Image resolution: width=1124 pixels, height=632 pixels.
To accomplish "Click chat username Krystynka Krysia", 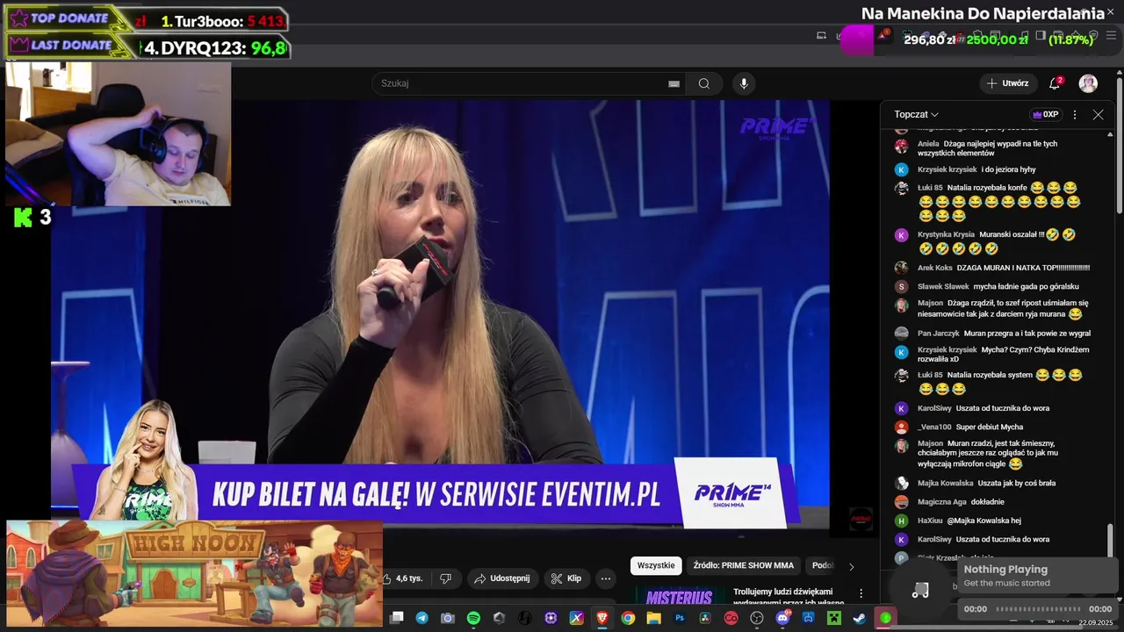I will click(947, 234).
